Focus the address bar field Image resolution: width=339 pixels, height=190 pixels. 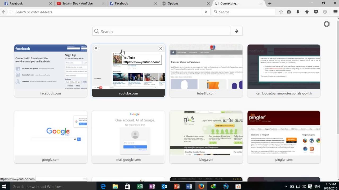click(107, 12)
